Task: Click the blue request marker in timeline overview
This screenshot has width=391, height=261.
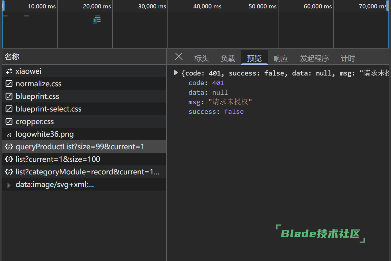Action: (97, 19)
